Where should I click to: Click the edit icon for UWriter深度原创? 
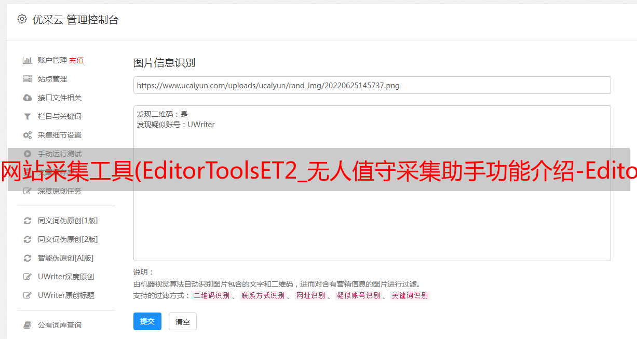tap(28, 277)
